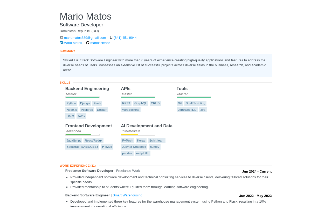Screen dimensions: 332x207
Task: Click the Frontend Development Advanced progress bar
Action: pyautogui.click(x=82, y=135)
